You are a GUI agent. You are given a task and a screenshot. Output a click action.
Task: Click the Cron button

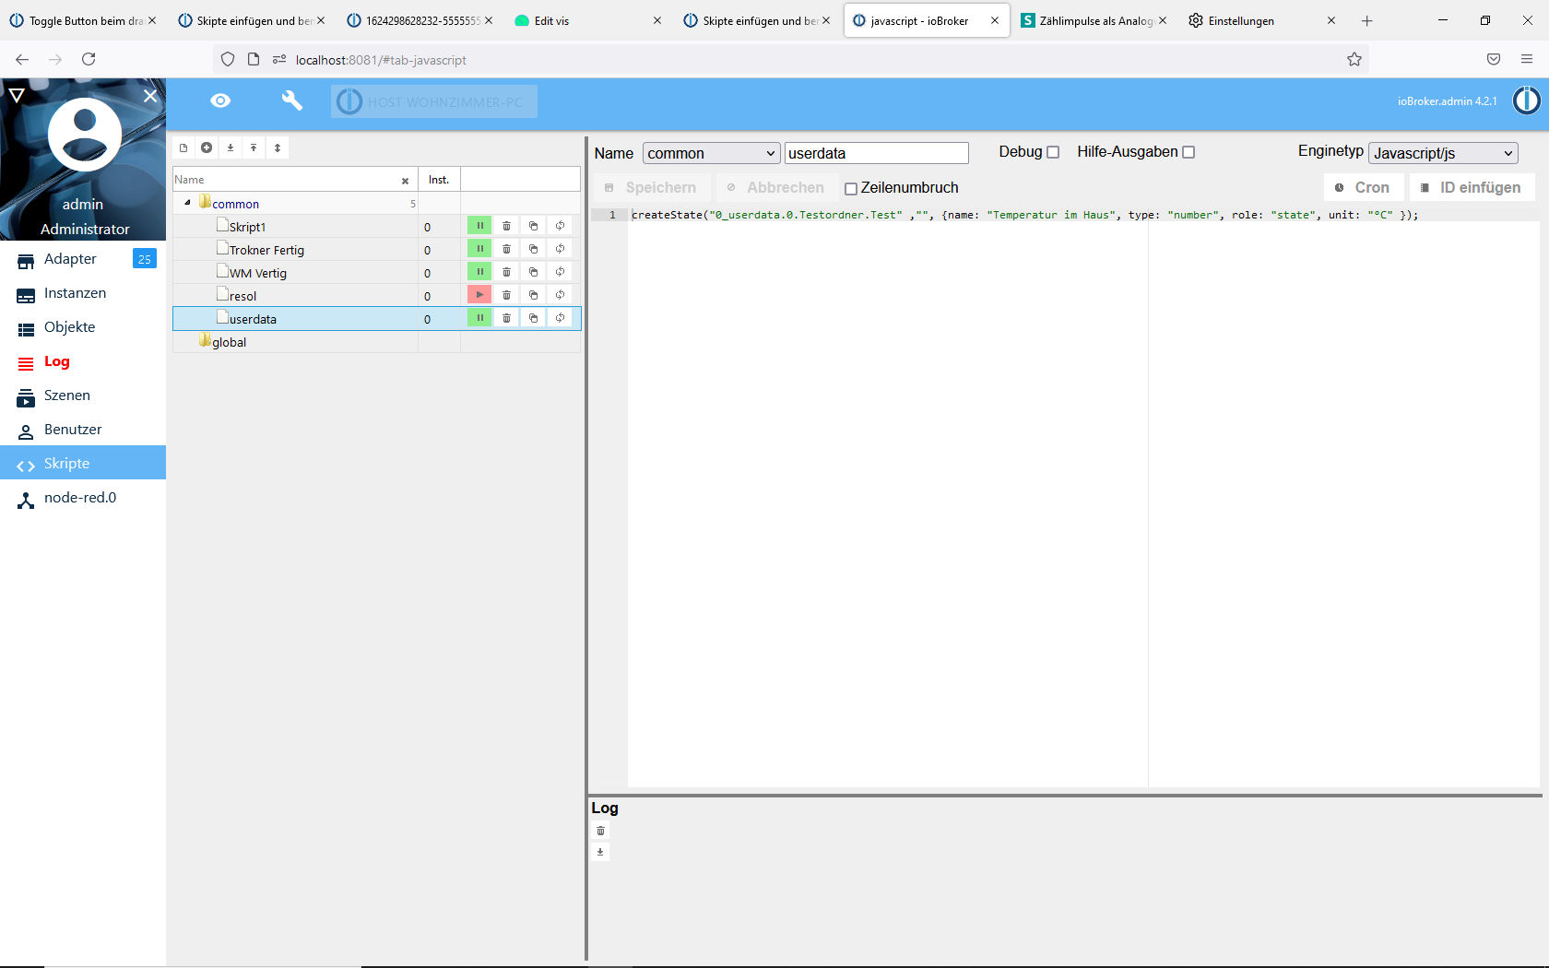click(x=1363, y=187)
